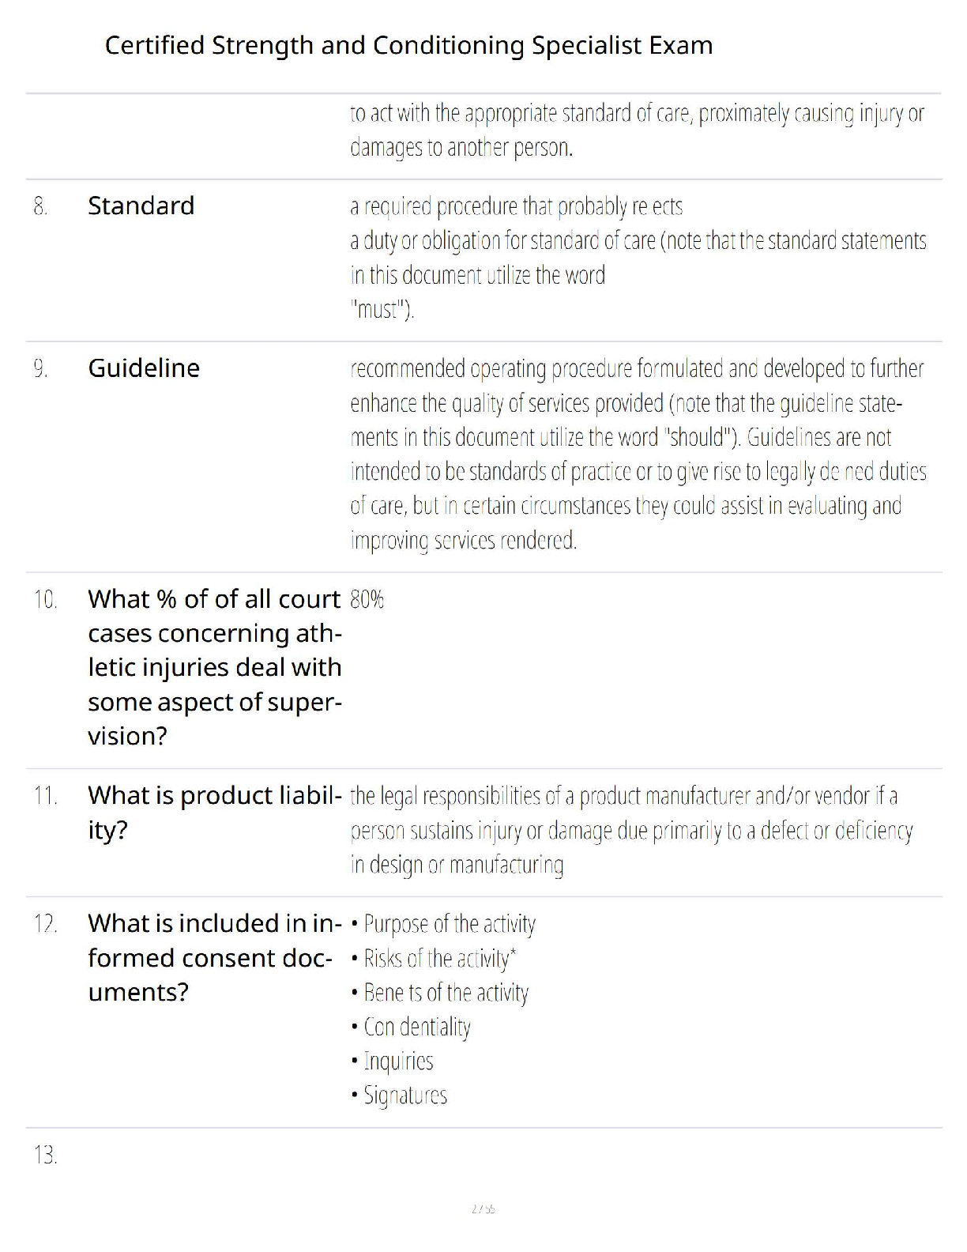967x1252 pixels.
Task: Click the term 'Guideline' in row 9
Action: [x=144, y=368]
